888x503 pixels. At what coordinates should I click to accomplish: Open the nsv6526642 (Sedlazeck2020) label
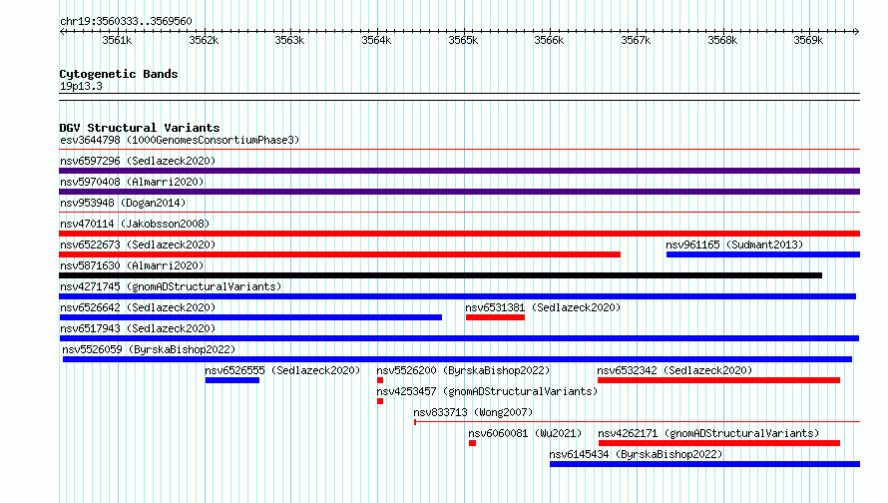[x=138, y=307]
